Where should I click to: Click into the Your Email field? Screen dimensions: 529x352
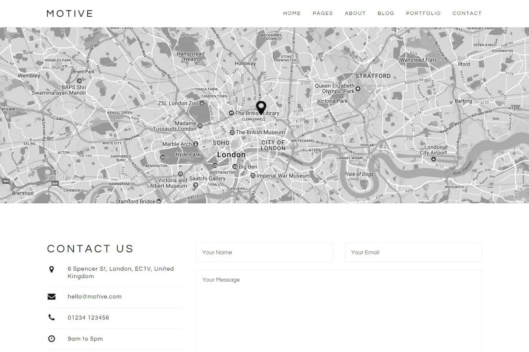pyautogui.click(x=413, y=253)
